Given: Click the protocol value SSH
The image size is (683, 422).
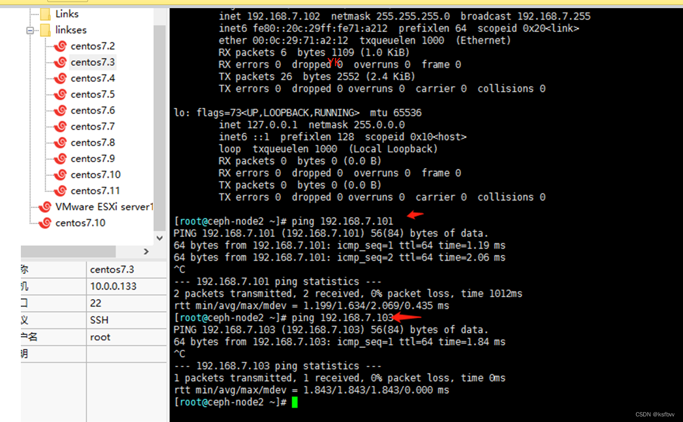Looking at the screenshot, I should [99, 320].
